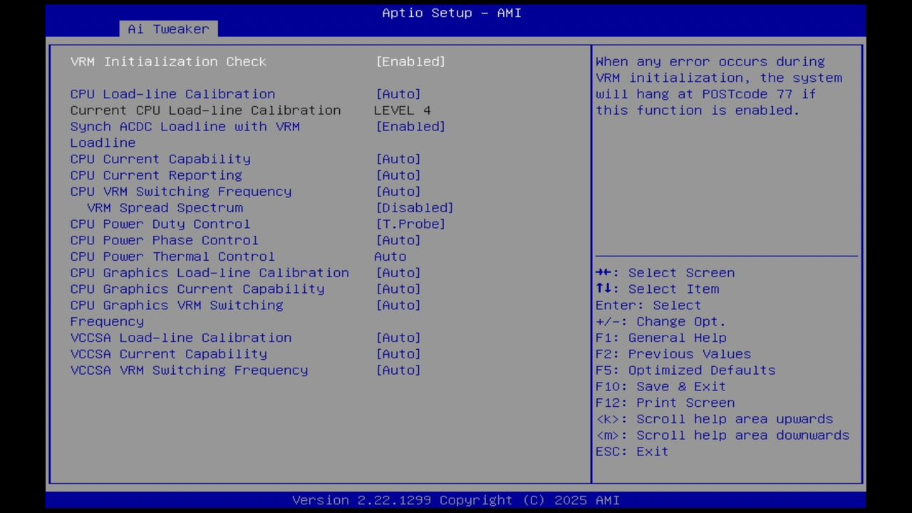Screen dimensions: 912x513
Task: Select CPU Graphics VRM Switching Frequency
Action: coord(177,305)
